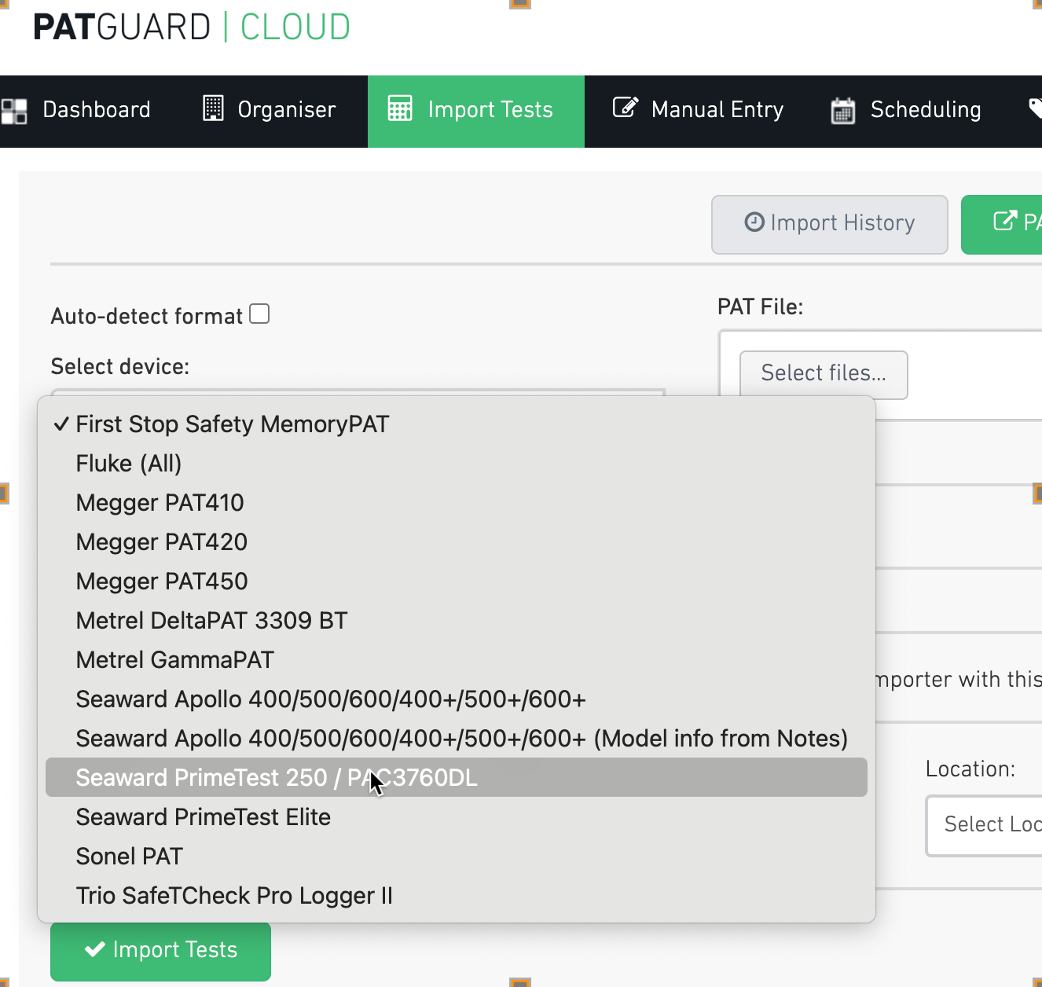Select Fluke (All) from device list
1042x987 pixels.
click(x=457, y=464)
